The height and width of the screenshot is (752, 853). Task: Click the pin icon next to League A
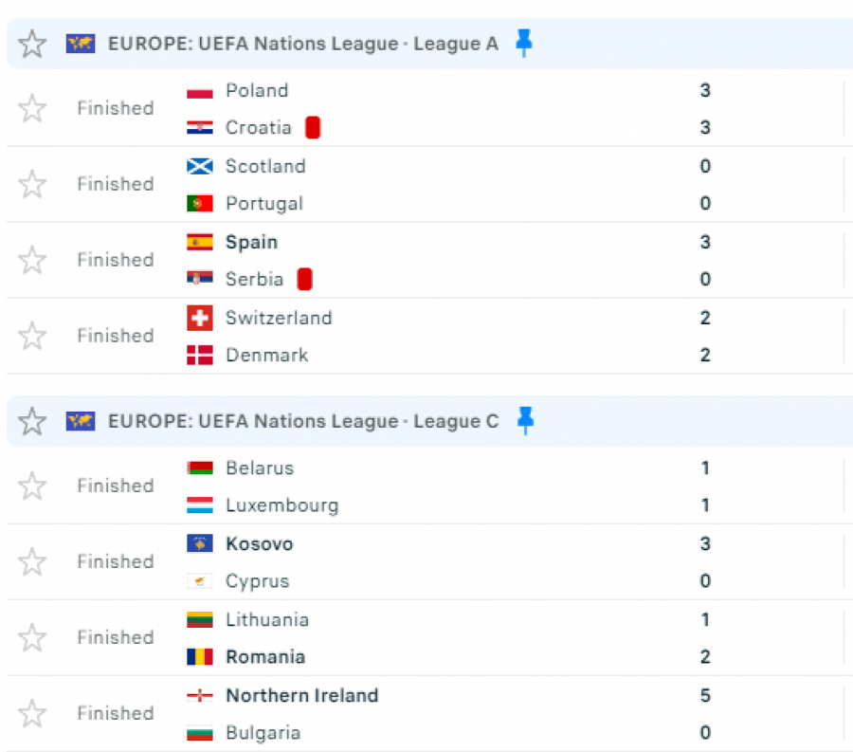pos(523,44)
